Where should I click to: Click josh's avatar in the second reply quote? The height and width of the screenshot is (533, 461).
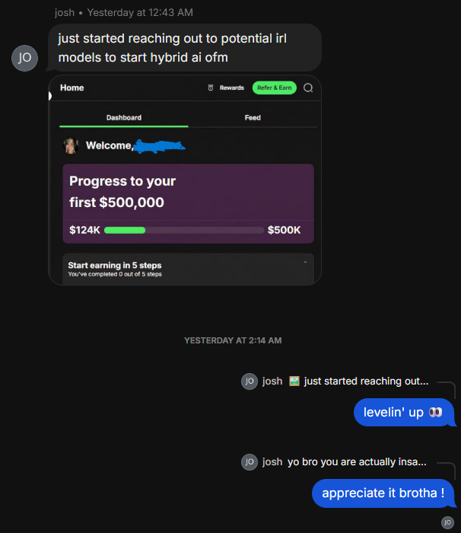point(250,462)
